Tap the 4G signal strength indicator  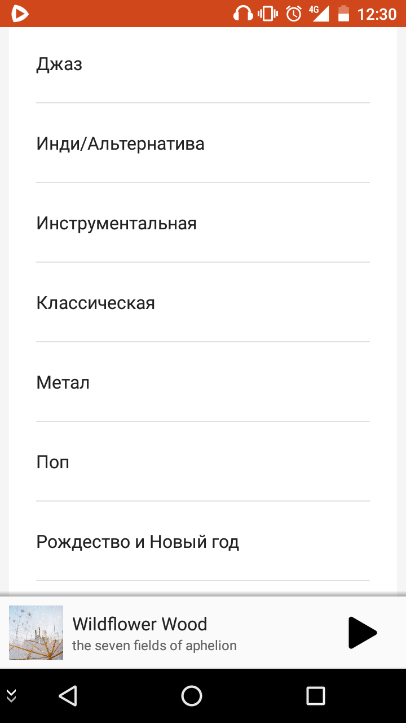[x=319, y=13]
